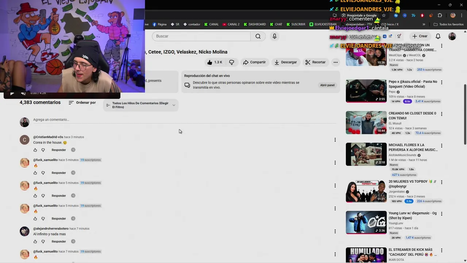This screenshot has height=263, width=467.
Task: Open the @CristianMadrid-v3s channel link
Action: [x=48, y=137]
